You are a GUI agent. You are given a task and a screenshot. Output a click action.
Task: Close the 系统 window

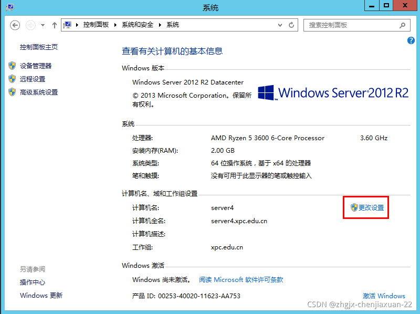(x=405, y=5)
